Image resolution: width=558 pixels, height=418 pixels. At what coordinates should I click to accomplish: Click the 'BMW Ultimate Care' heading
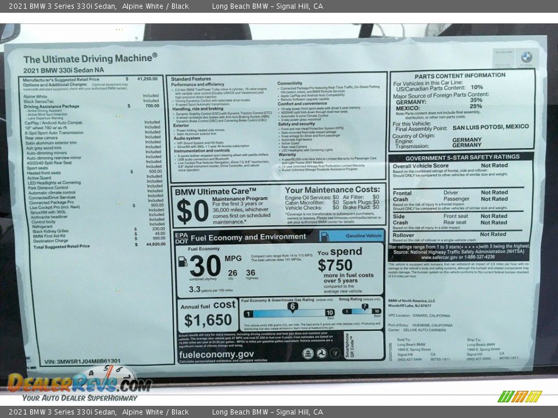(x=215, y=192)
